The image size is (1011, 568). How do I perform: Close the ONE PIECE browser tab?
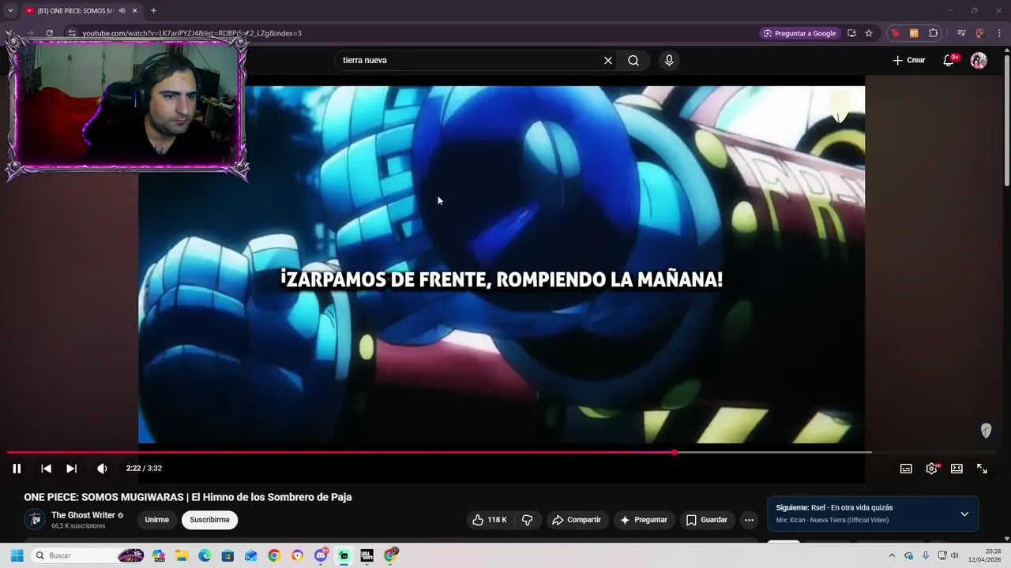pyautogui.click(x=134, y=10)
